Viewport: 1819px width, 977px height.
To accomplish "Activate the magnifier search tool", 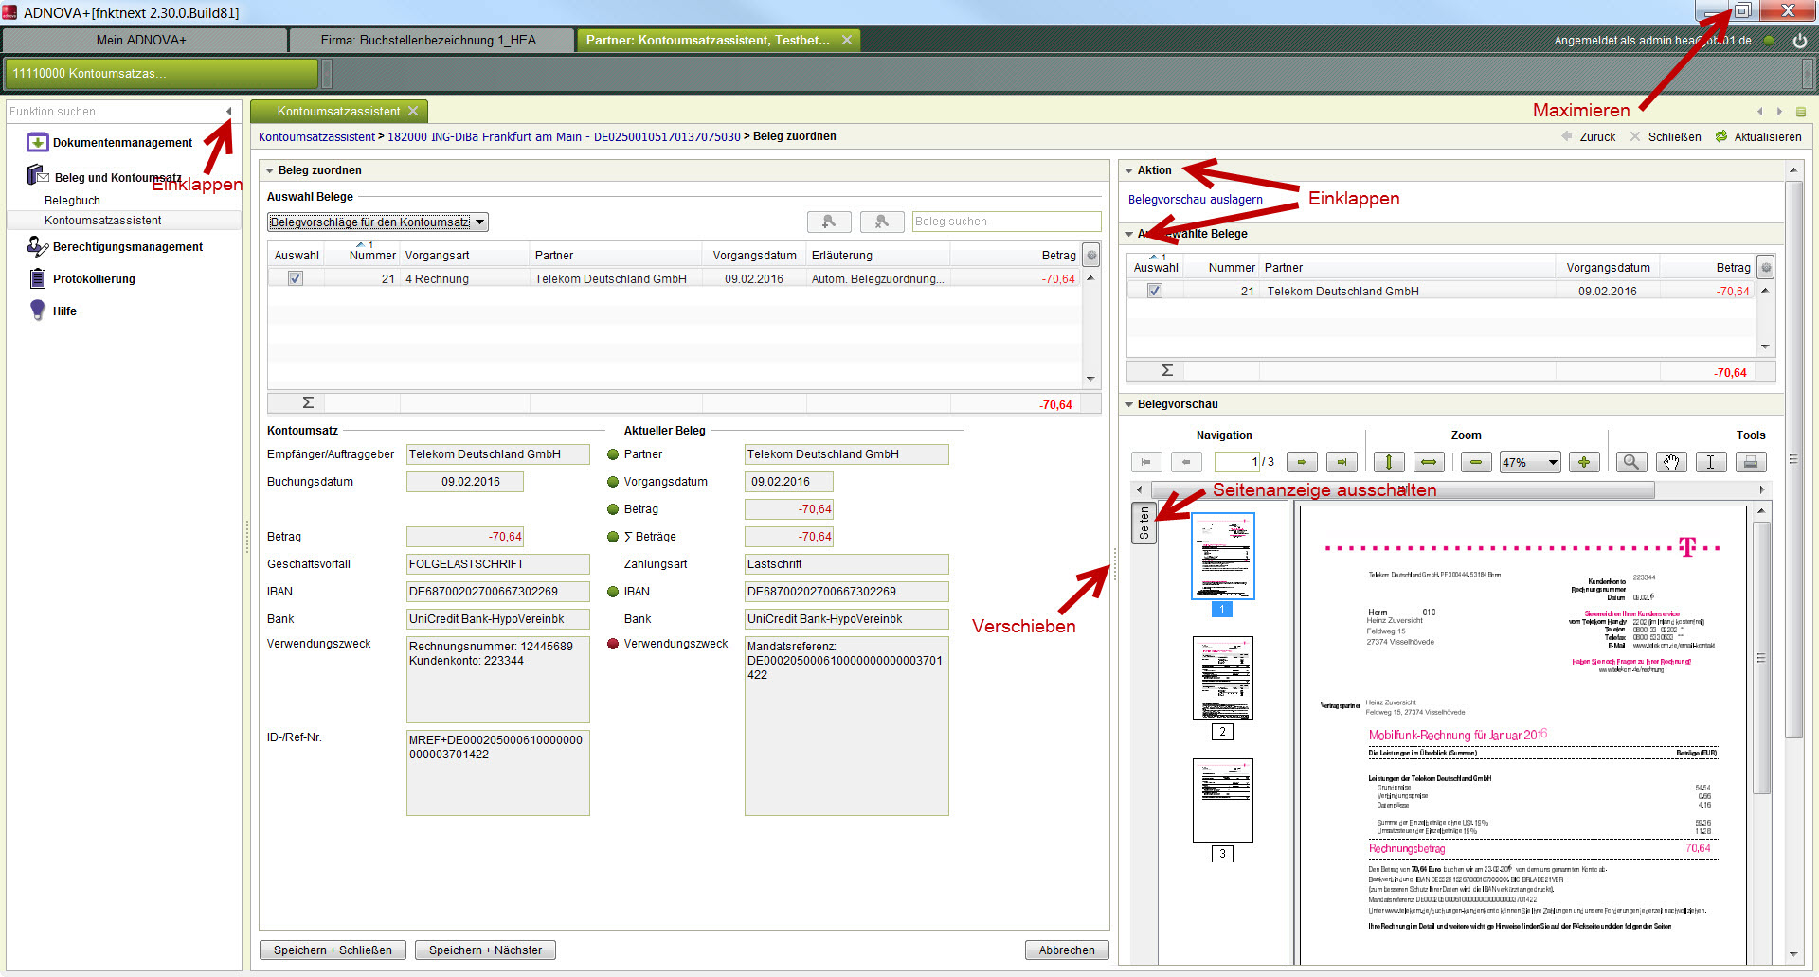I will [x=1630, y=462].
